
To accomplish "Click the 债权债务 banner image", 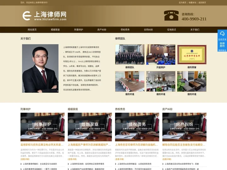I will pos(137,127).
